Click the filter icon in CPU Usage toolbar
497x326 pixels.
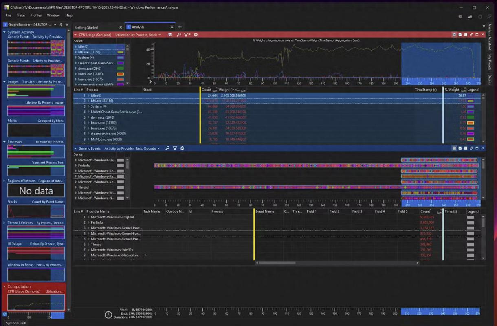pyautogui.click(x=187, y=35)
